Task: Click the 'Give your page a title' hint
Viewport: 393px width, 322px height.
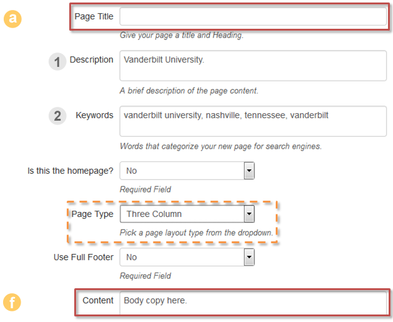Action: coord(181,36)
